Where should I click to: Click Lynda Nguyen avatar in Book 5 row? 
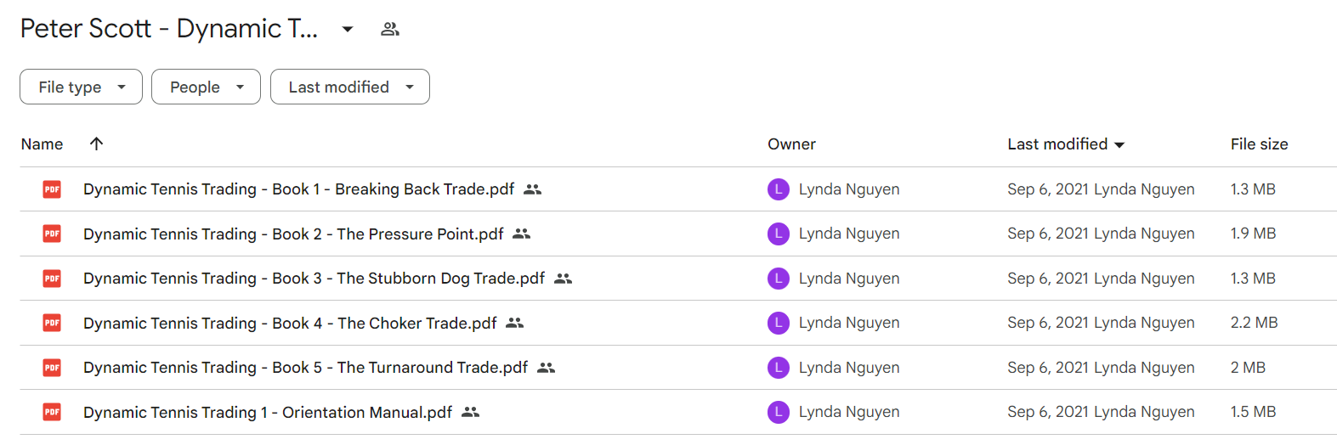(778, 368)
